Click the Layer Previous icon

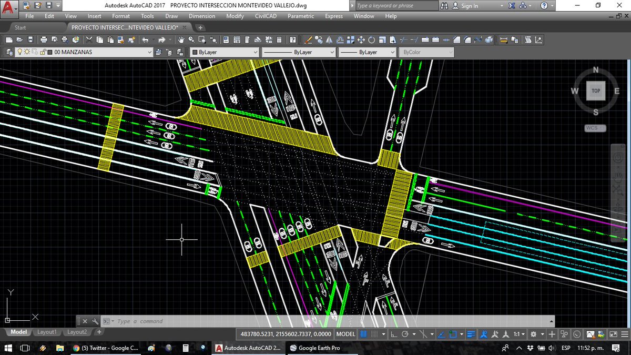[169, 52]
